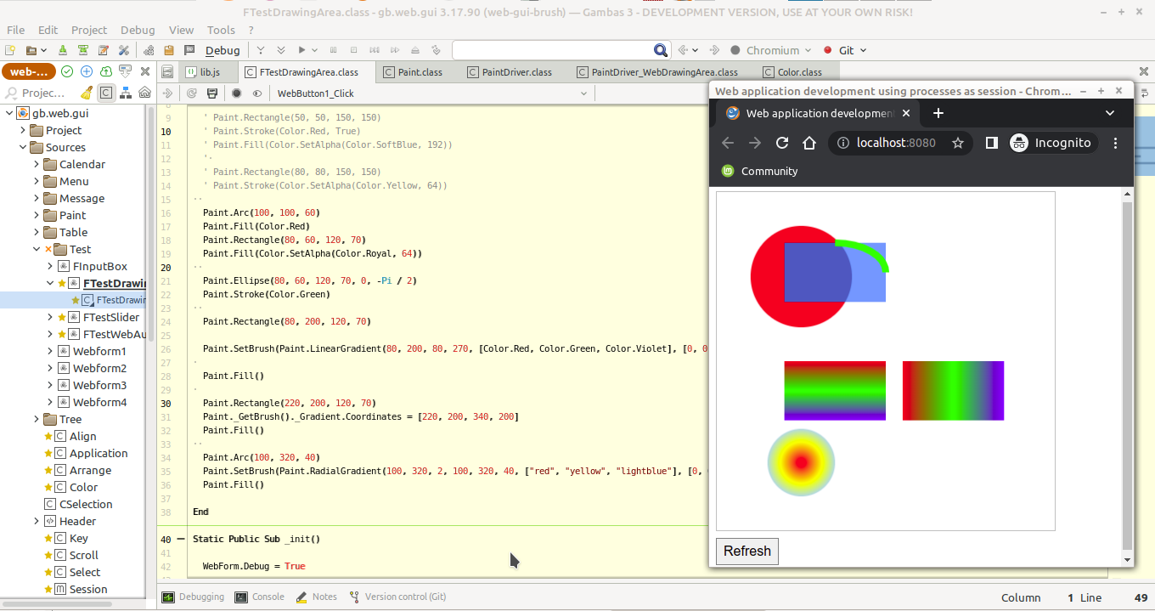Switch to the Paint.class tab
The image size is (1155, 611).
coord(420,72)
